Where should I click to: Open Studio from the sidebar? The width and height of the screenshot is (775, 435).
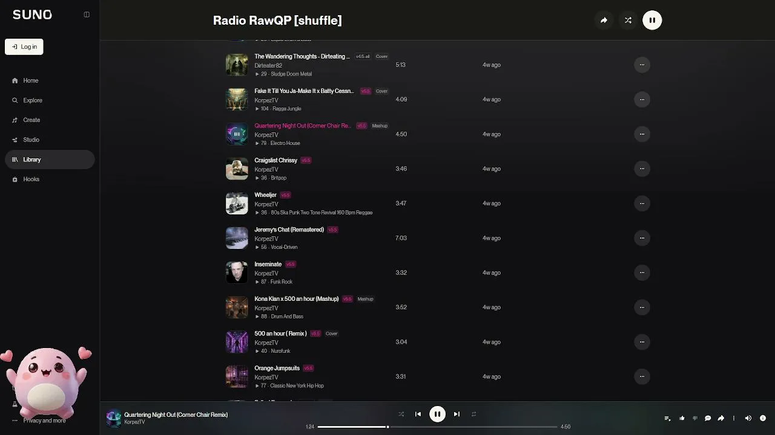(x=50, y=140)
